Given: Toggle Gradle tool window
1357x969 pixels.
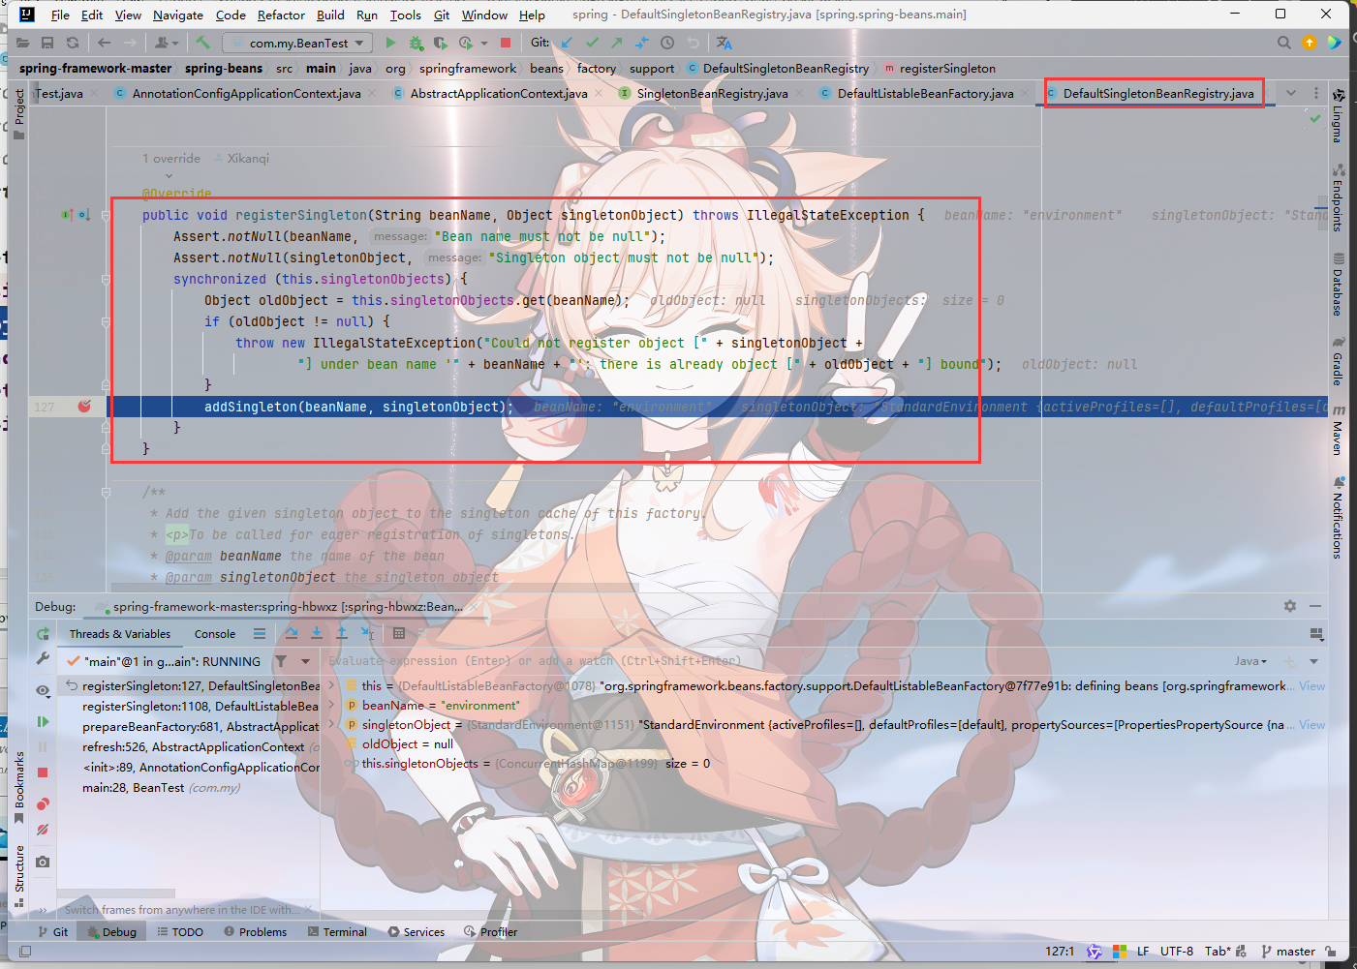Looking at the screenshot, I should [x=1338, y=361].
